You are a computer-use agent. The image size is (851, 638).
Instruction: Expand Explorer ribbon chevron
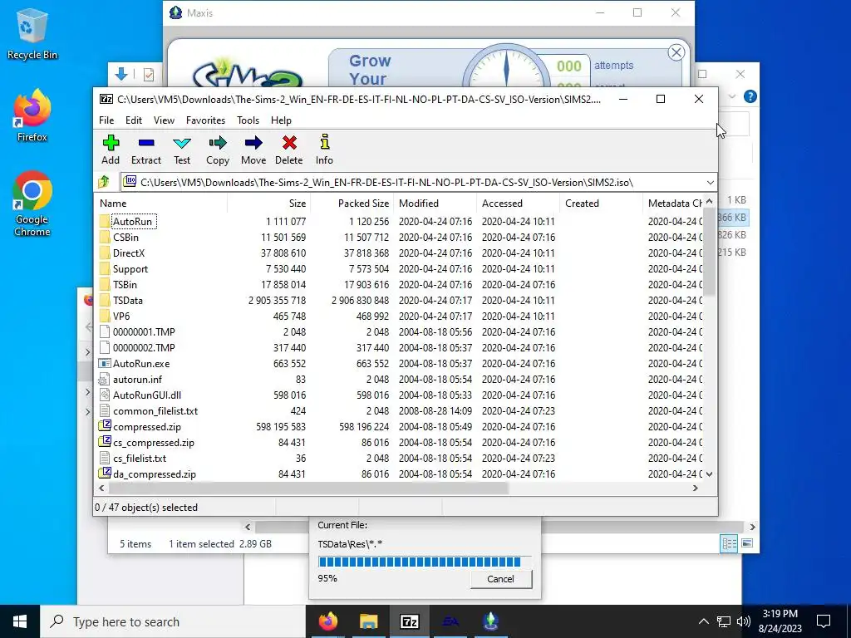731,96
